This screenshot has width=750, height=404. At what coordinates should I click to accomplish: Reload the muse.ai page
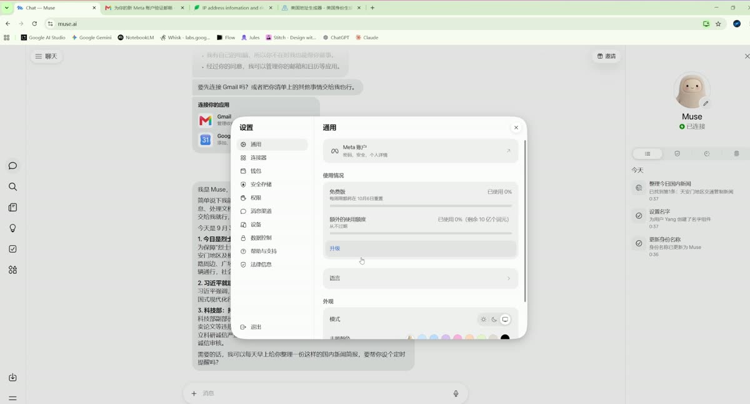[34, 24]
